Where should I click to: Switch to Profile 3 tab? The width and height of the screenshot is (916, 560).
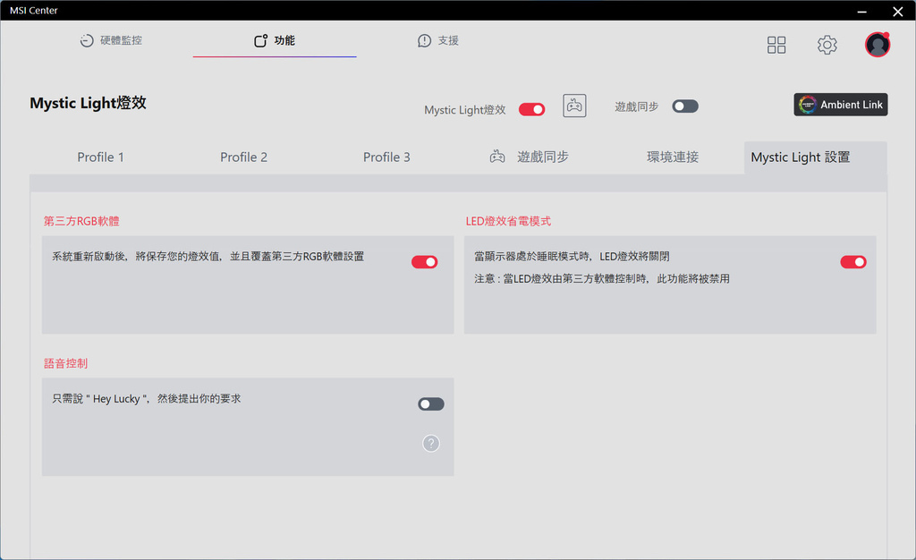386,157
